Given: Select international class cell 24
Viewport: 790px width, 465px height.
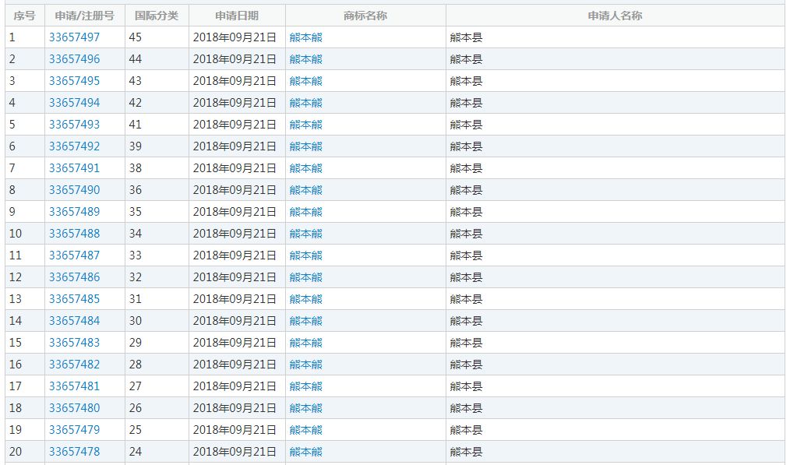Looking at the screenshot, I should coord(157,452).
